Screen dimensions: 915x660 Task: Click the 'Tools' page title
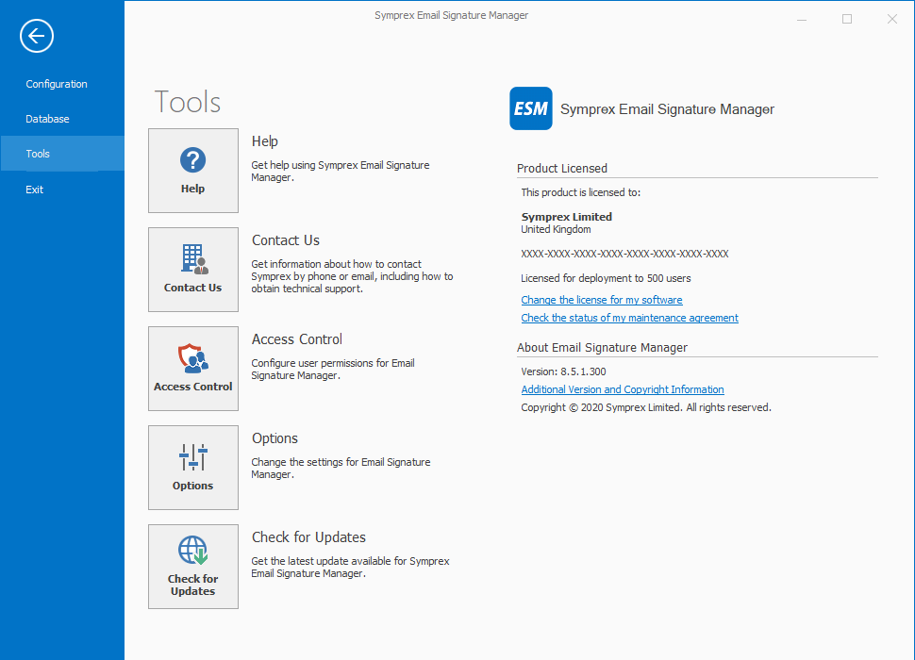tap(188, 102)
